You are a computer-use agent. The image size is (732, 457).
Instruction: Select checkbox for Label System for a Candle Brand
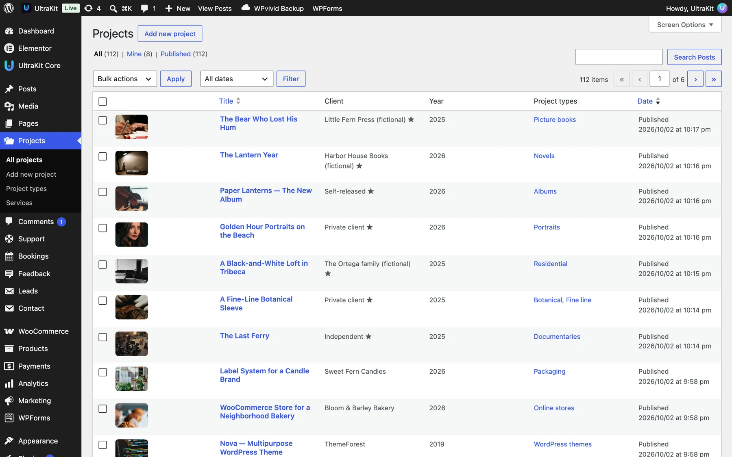pyautogui.click(x=103, y=372)
